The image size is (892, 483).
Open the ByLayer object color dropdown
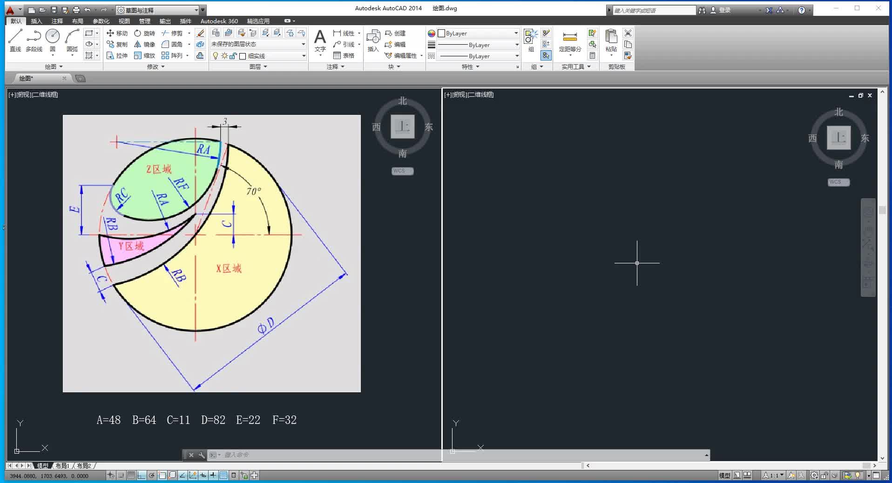click(x=478, y=33)
